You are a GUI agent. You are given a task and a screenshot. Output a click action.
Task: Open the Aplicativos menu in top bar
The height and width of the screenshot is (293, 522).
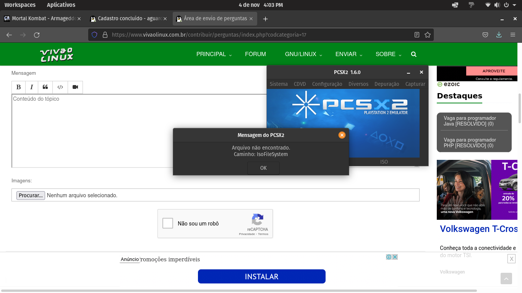[x=61, y=5]
